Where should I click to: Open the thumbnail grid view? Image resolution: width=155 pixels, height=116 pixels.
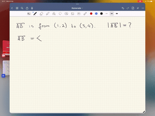click(17, 8)
